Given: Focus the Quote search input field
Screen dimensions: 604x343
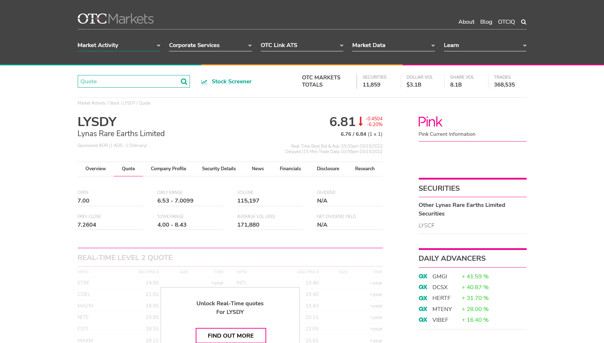Looking at the screenshot, I should (x=129, y=82).
